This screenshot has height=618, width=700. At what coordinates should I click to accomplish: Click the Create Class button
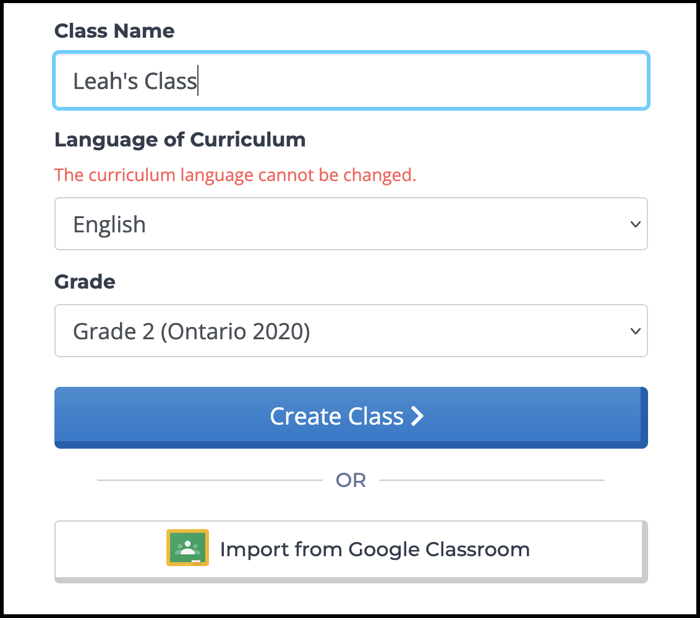coord(351,417)
